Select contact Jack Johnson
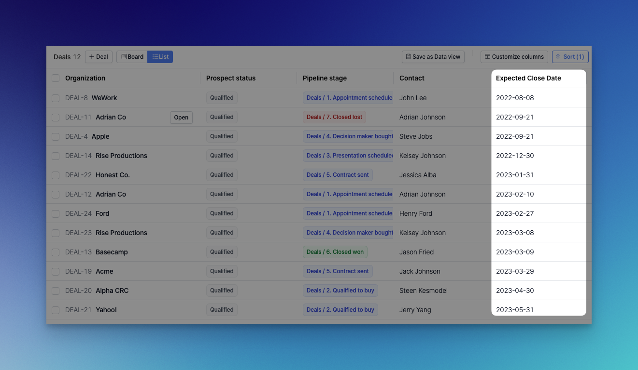The height and width of the screenshot is (370, 638). (420, 271)
